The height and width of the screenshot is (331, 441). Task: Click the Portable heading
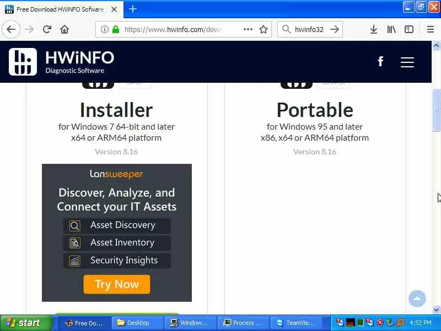tap(315, 110)
